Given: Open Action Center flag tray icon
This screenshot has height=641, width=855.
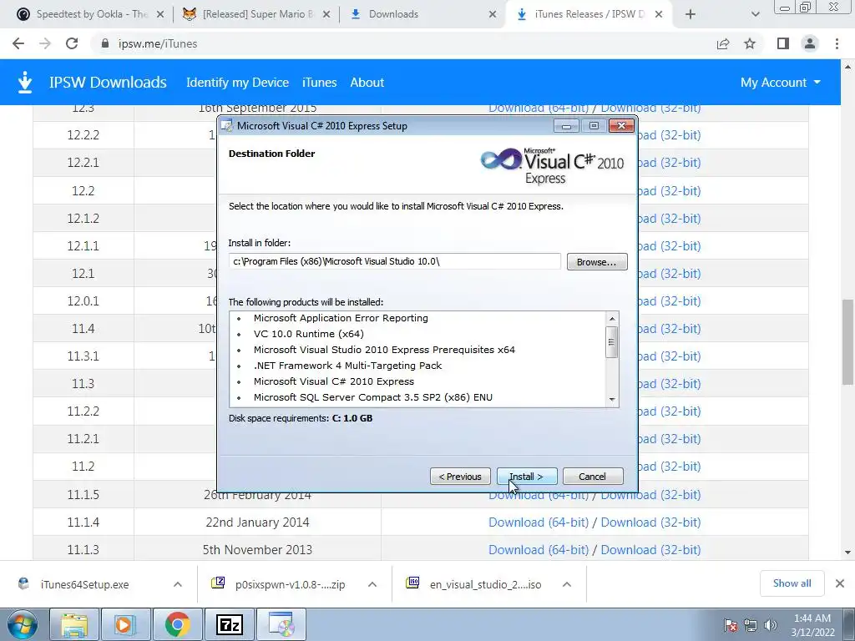Looking at the screenshot, I should (x=730, y=624).
